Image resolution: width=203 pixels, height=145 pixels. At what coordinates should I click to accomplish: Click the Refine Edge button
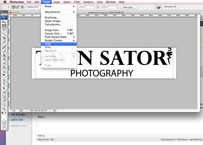click(128, 7)
